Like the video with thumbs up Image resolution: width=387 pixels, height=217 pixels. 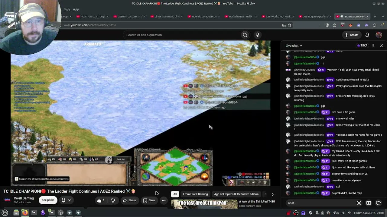pos(101,200)
